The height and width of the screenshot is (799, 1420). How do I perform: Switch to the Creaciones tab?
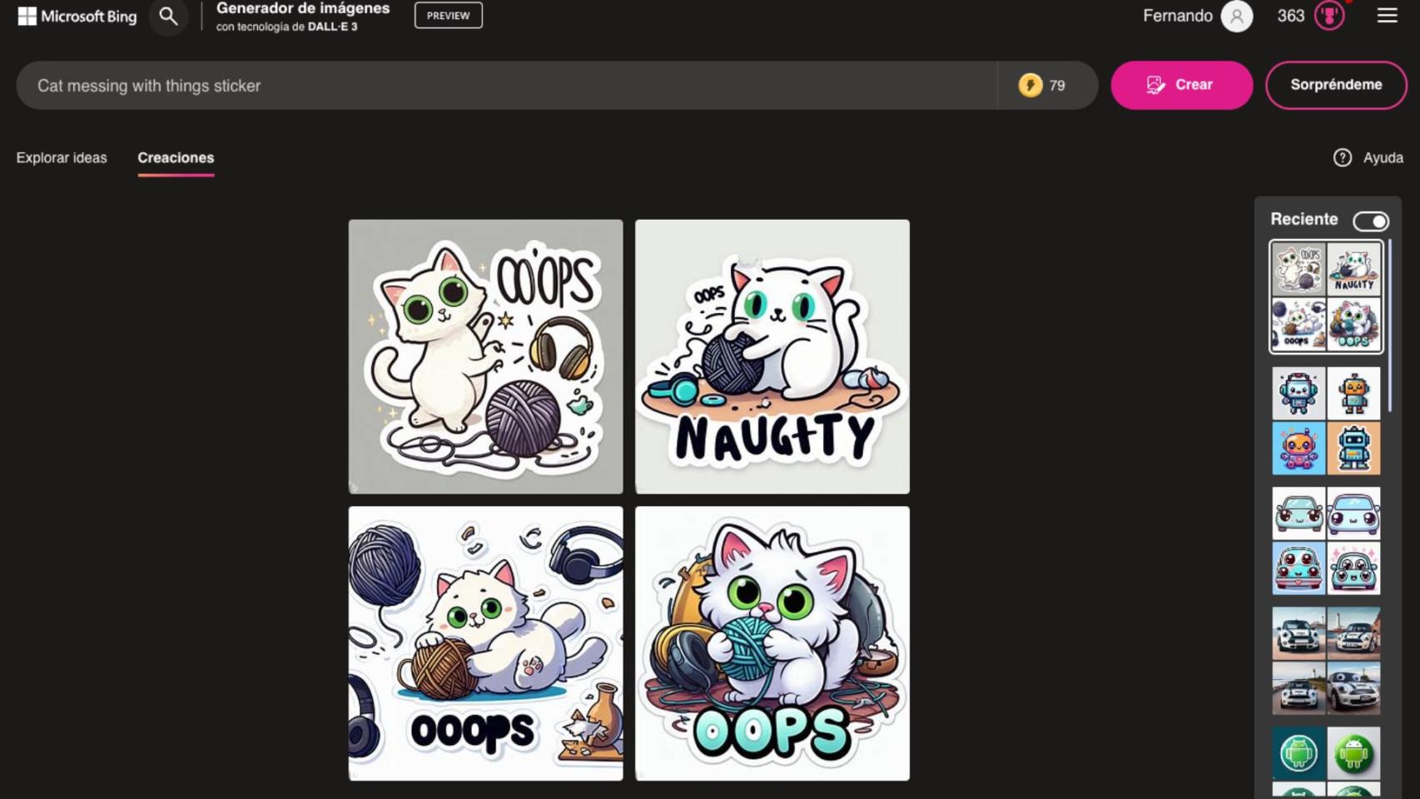(x=176, y=157)
